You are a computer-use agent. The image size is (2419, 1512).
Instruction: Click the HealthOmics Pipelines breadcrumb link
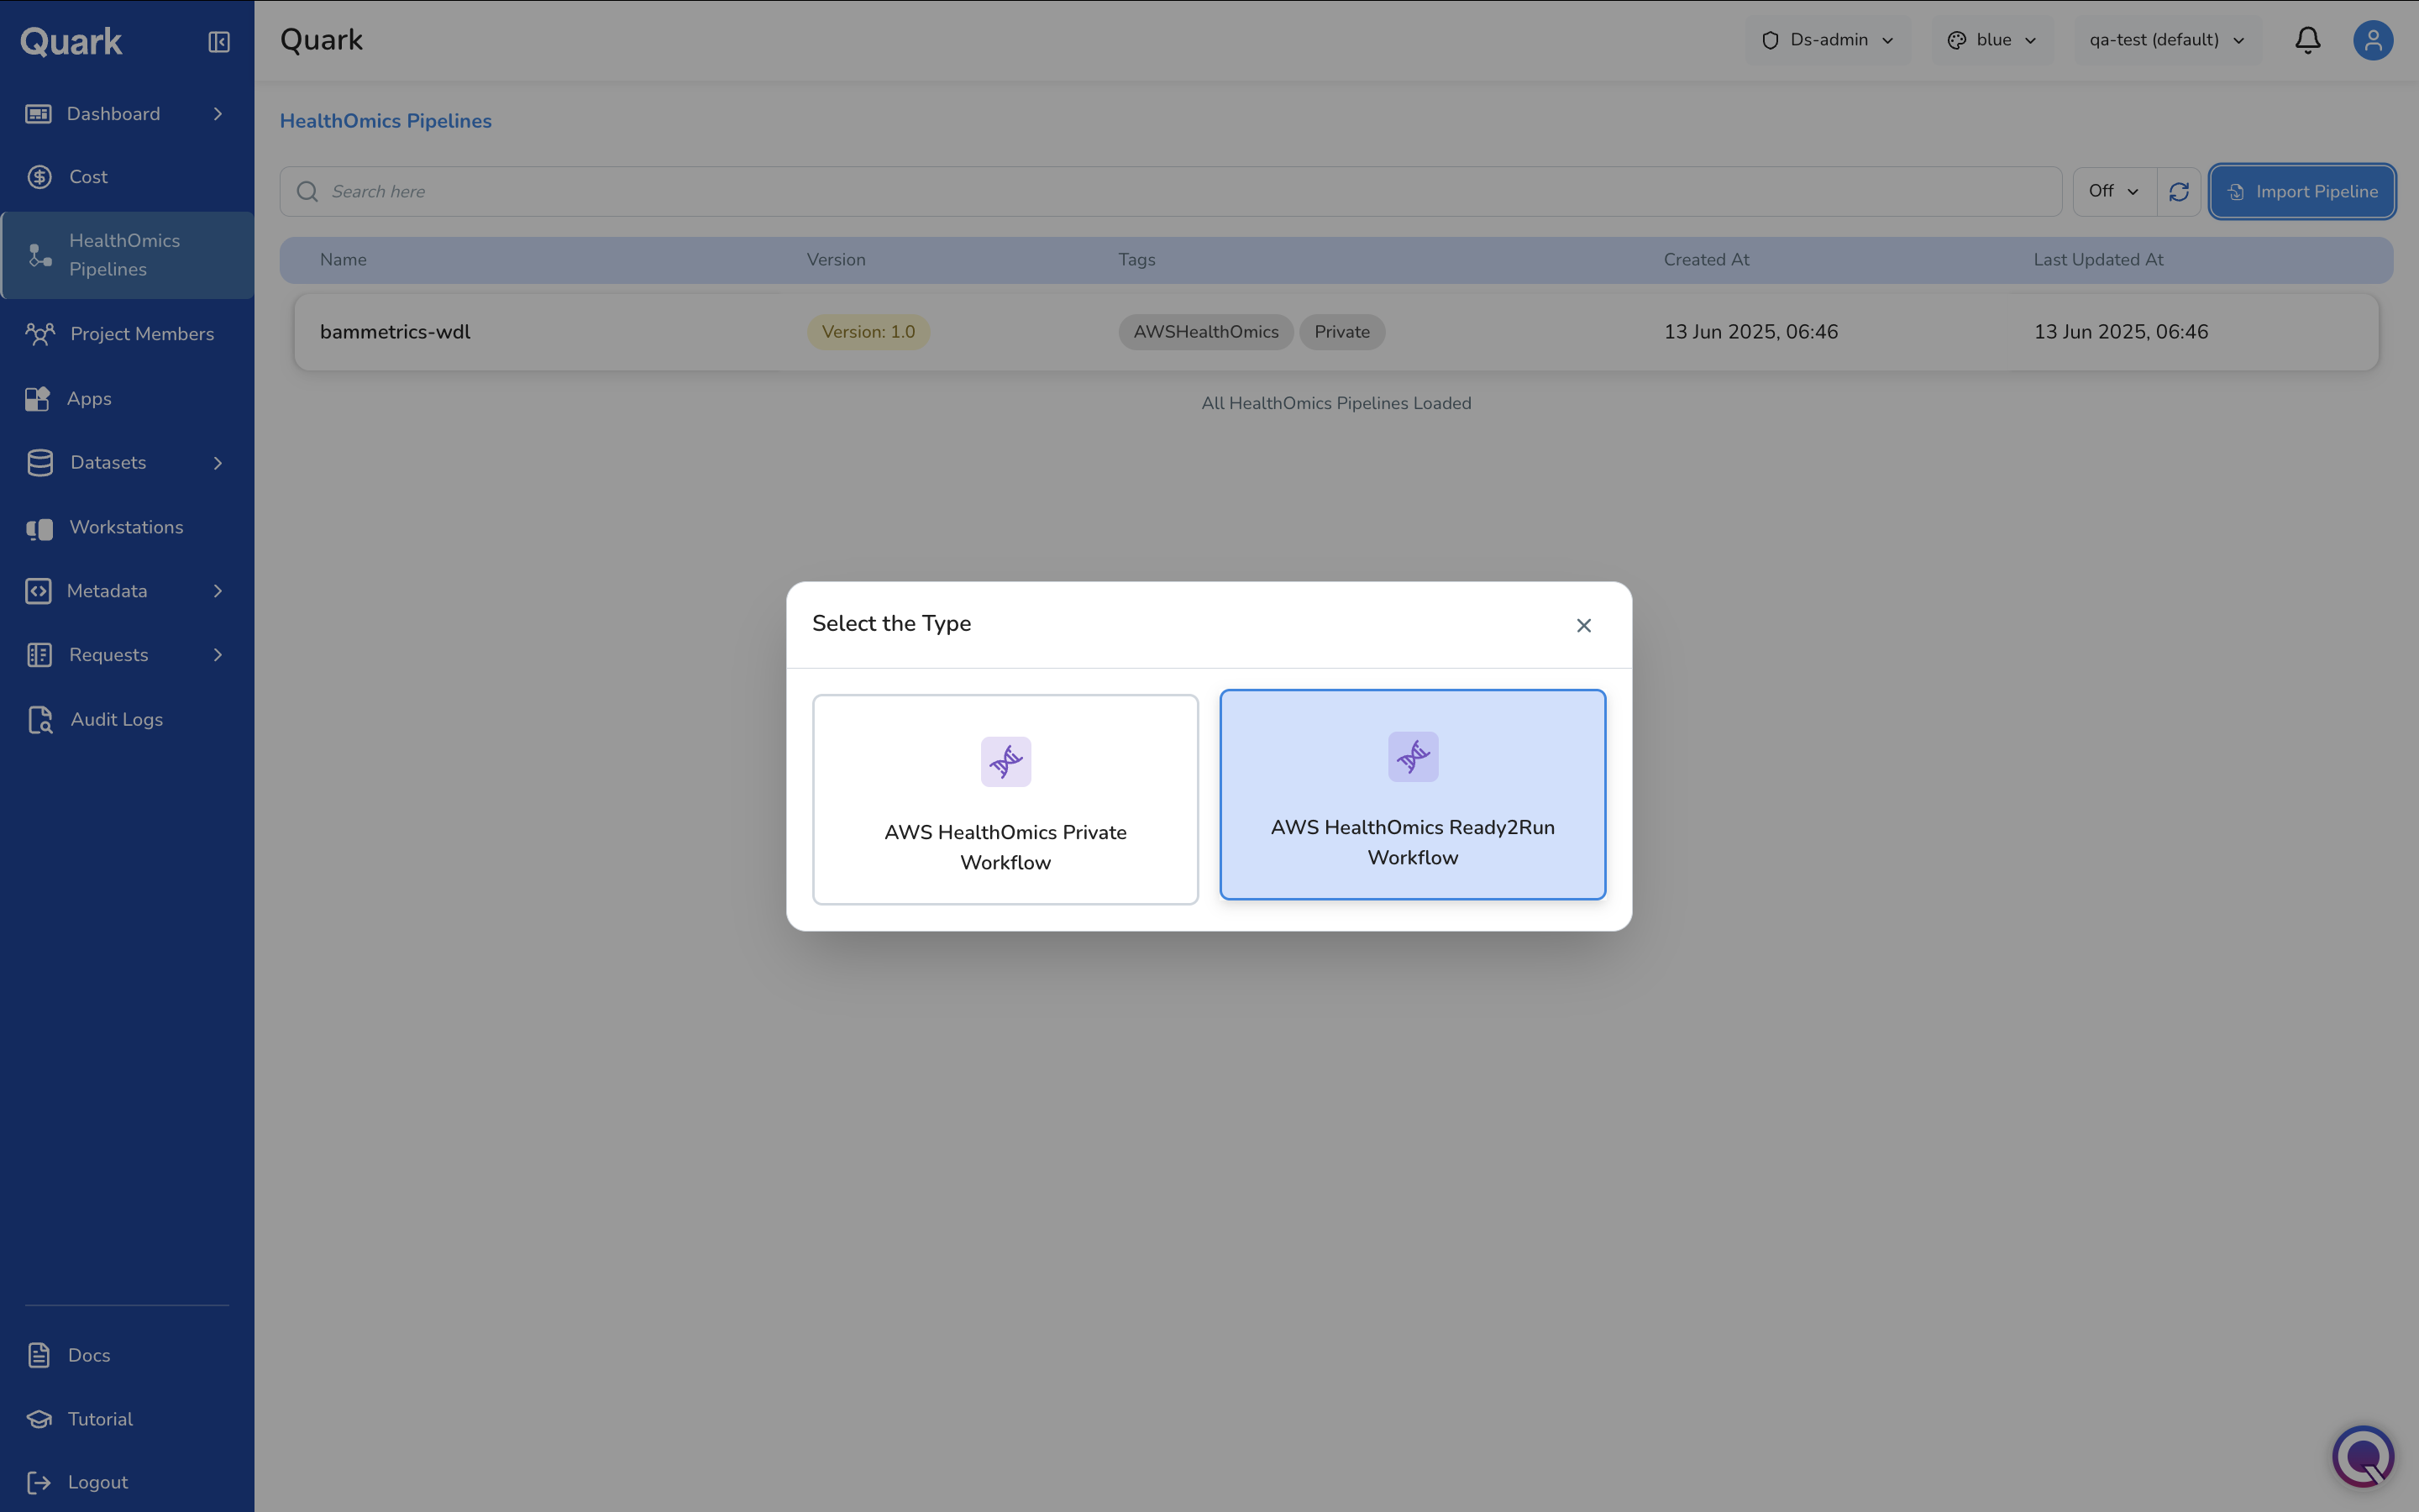pyautogui.click(x=386, y=121)
